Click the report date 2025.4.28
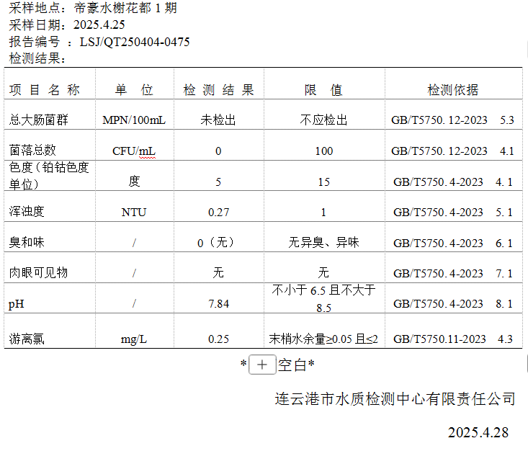 point(478,432)
